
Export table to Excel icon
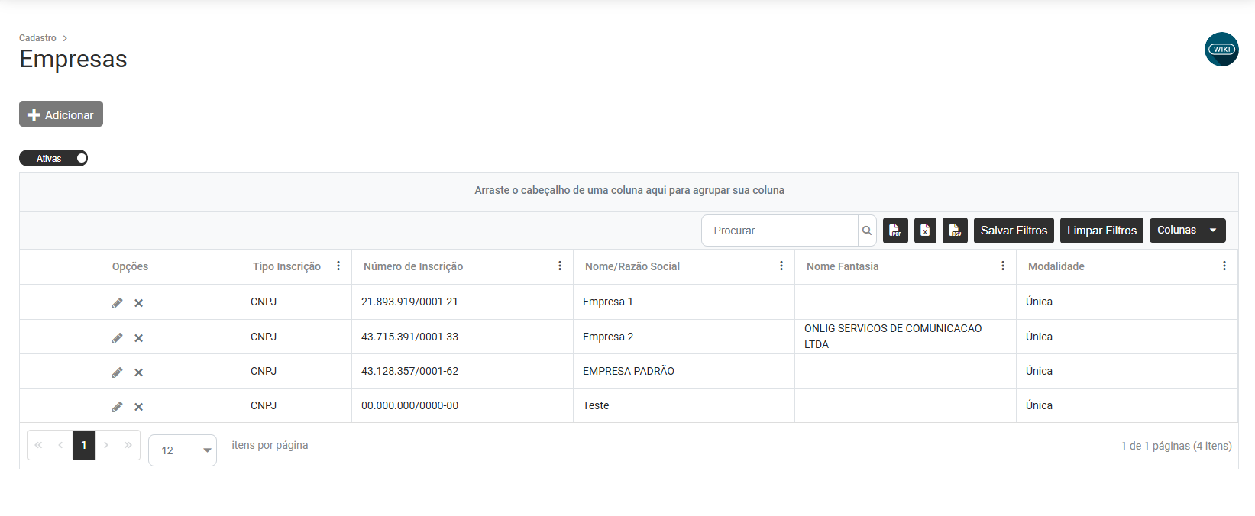coord(925,231)
